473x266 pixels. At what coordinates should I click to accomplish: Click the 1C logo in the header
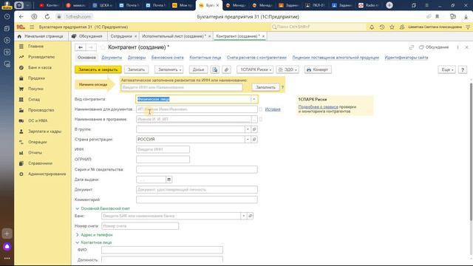point(21,27)
